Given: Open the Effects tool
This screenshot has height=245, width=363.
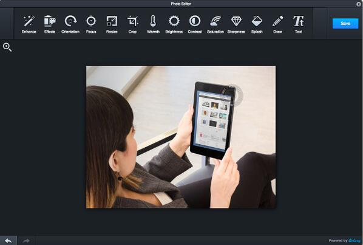Looking at the screenshot, I should coord(50,24).
